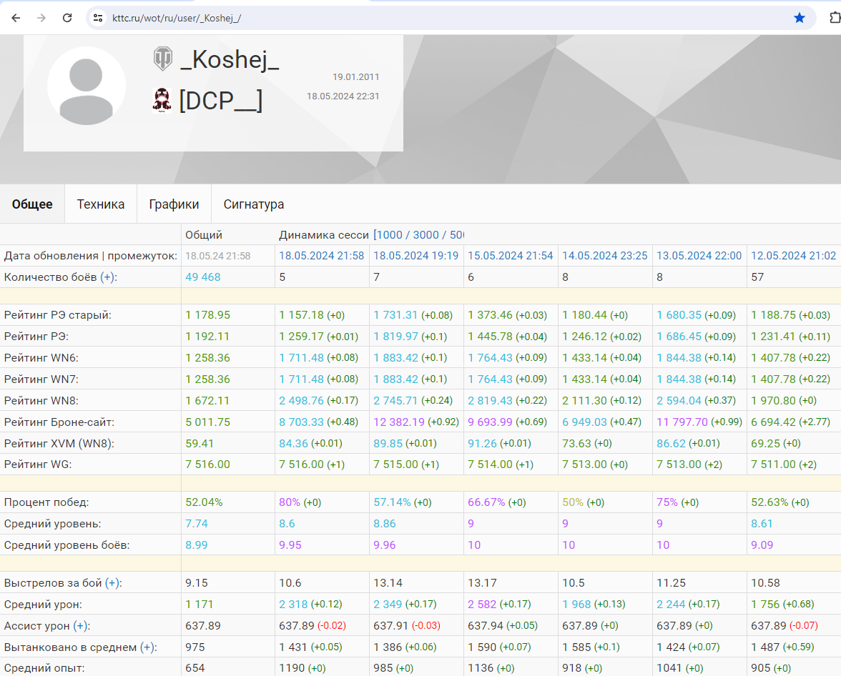Expand the plus next to Количество боёв
The width and height of the screenshot is (841, 676).
tap(108, 277)
